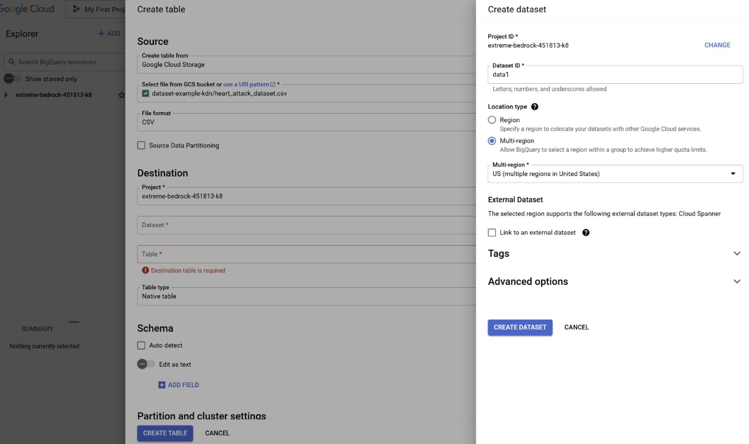Select the Multi-region radio button
This screenshot has width=749, height=444.
(492, 141)
